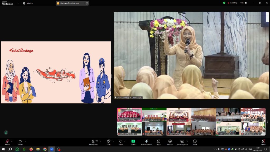Click Leave to exit the meeting

coord(263,142)
